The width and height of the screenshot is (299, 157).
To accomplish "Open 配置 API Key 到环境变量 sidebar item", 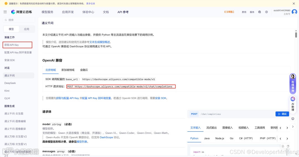I will pyautogui.click(x=18, y=52).
